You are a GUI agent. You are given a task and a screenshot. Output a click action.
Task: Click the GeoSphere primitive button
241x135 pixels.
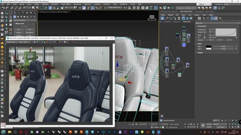click(x=29, y=33)
